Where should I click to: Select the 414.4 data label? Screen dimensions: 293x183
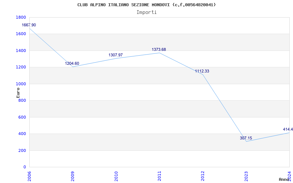point(288,129)
